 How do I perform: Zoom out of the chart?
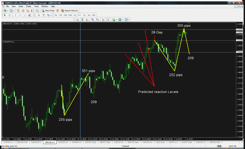coord(97,20)
